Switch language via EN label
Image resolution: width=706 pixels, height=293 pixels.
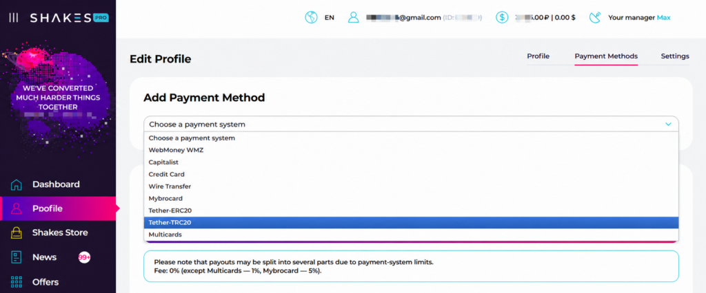coord(329,18)
